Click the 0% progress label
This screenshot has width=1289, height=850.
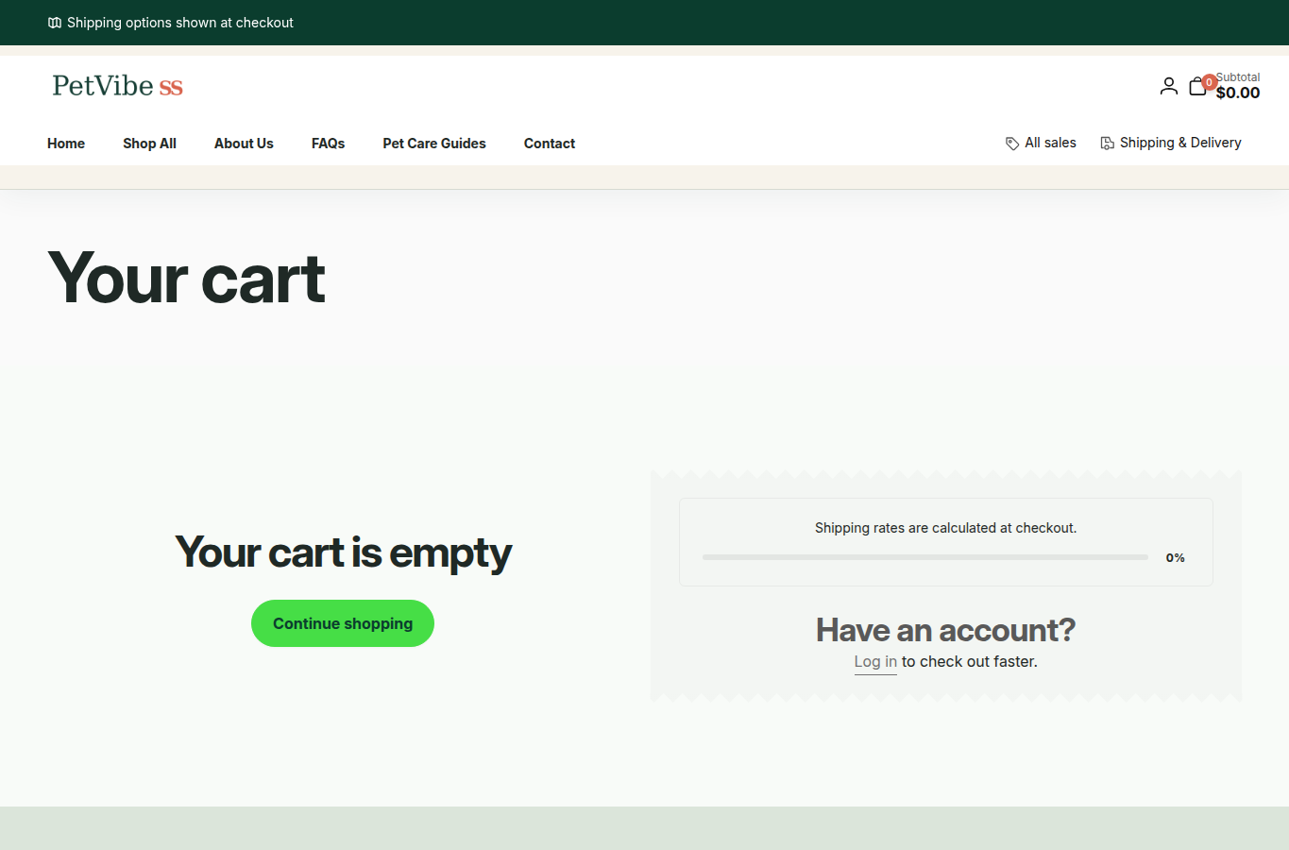(x=1176, y=558)
